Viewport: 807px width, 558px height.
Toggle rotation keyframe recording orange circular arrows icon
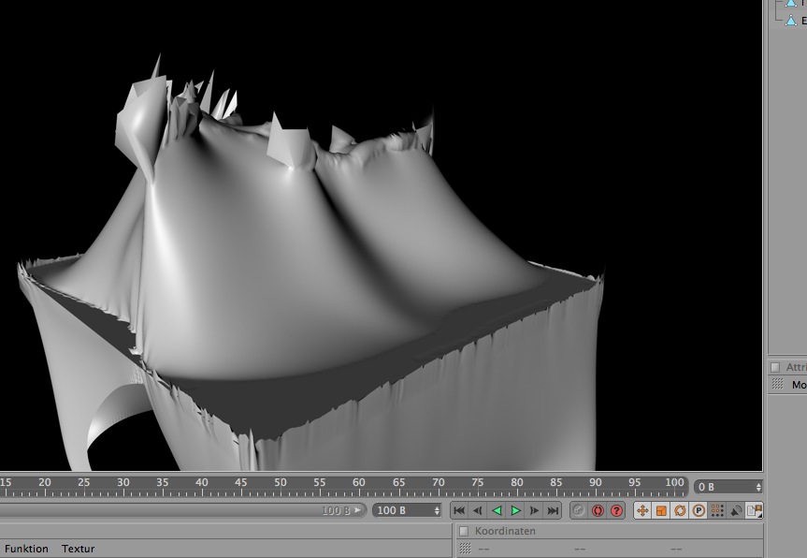[680, 510]
